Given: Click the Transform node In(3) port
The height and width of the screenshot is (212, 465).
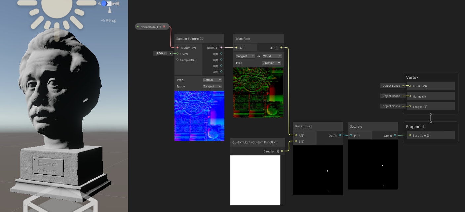Looking at the screenshot, I should pos(236,48).
